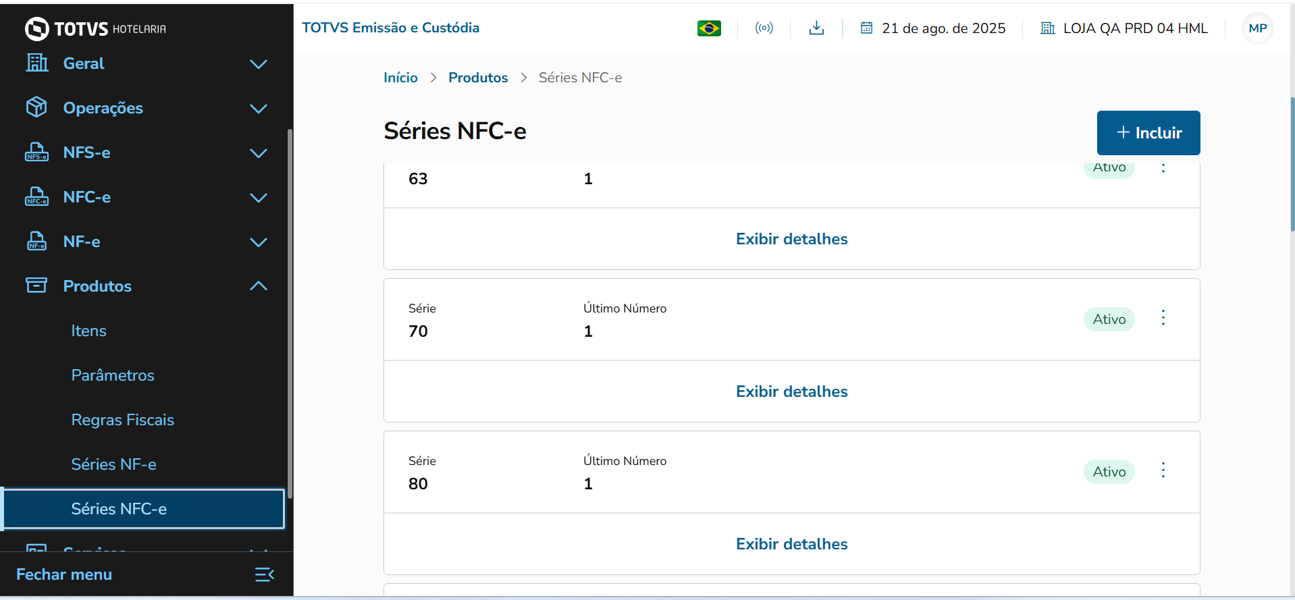Click the TOTVS Hotelaria logo

95,28
